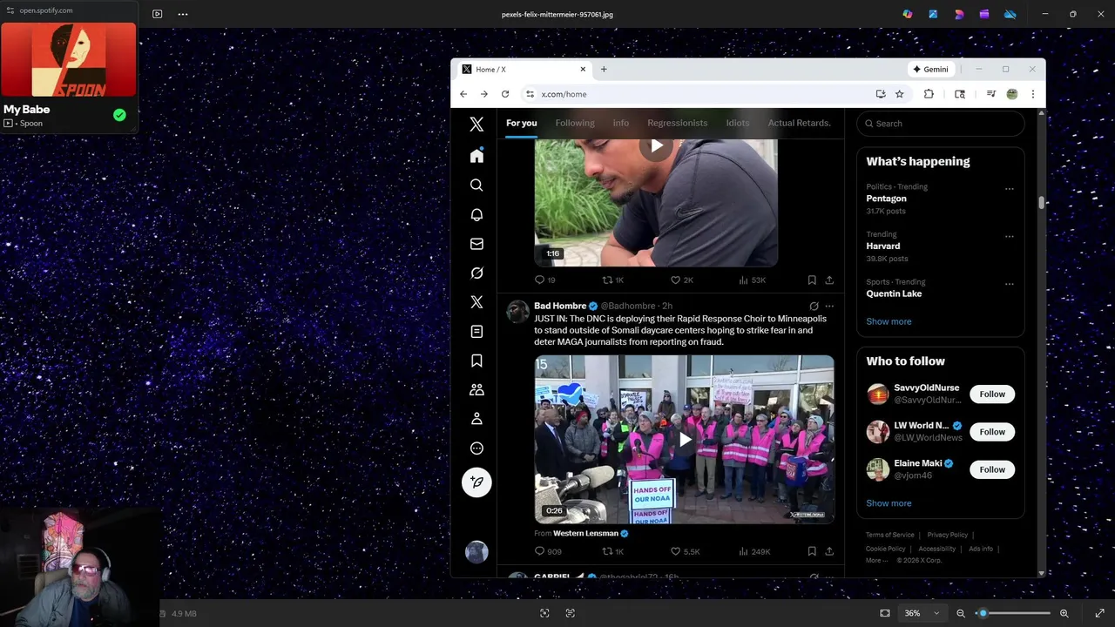This screenshot has width=1115, height=627.
Task: Reply to the top video post (19)
Action: pos(545,280)
